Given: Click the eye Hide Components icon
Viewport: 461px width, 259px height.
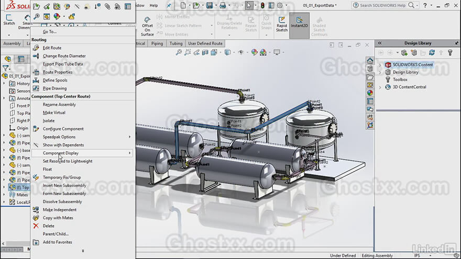Looking at the screenshot, I should tap(86, 6).
